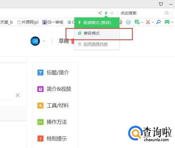Image resolution: width=175 pixels, height=148 pixels.
Task: Minimize the browser window
Action: (171, 4)
